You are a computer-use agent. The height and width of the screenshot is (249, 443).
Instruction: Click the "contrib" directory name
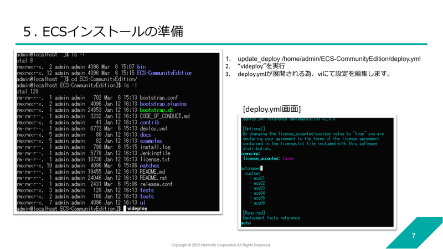(150, 122)
